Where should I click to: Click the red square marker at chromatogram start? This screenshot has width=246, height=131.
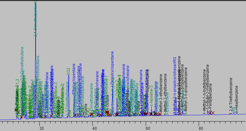pyautogui.click(x=16, y=110)
